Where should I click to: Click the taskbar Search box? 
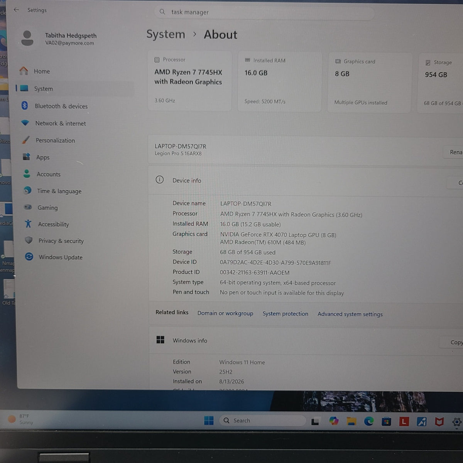tap(262, 421)
